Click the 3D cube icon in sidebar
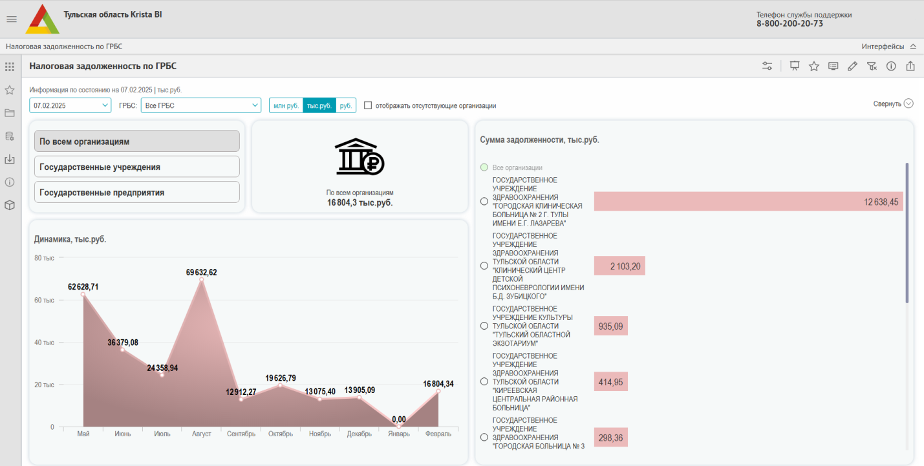 coord(10,205)
